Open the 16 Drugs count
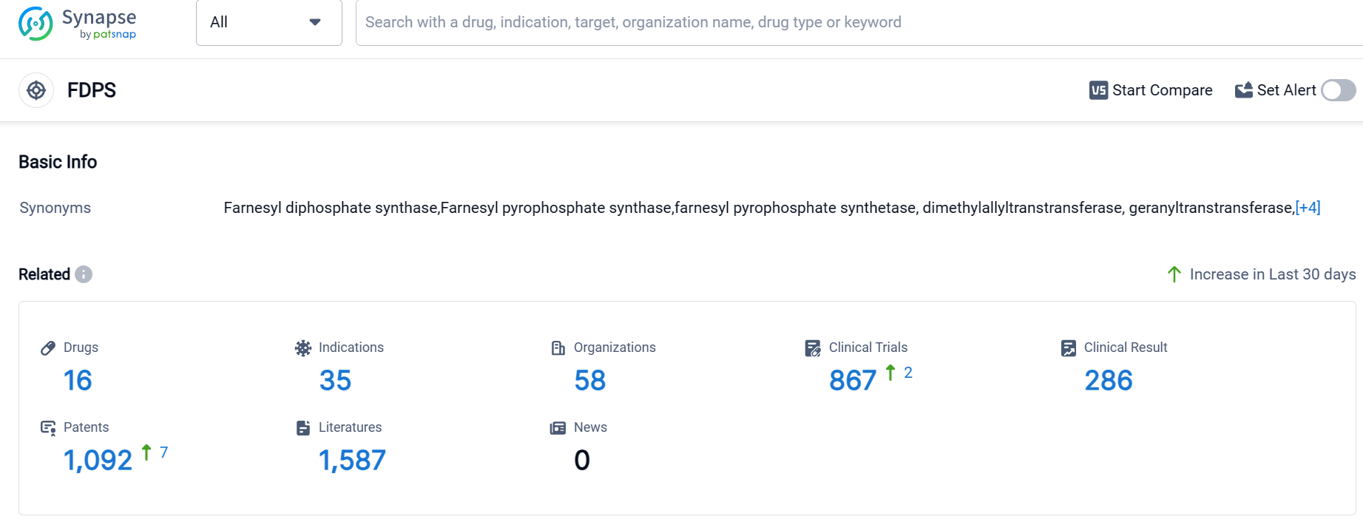 (x=78, y=381)
